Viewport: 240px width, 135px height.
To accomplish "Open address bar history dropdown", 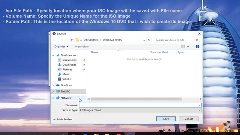I will pos(144,40).
